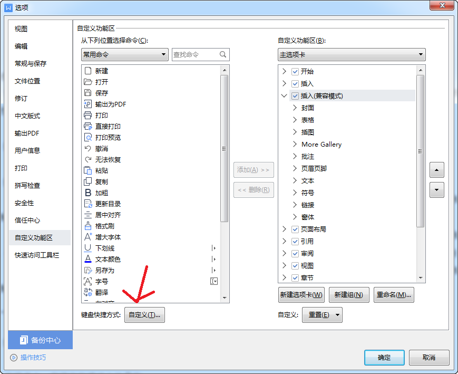Click the 备份中心 backup center icon
The width and height of the screenshot is (458, 374).
pyautogui.click(x=24, y=340)
